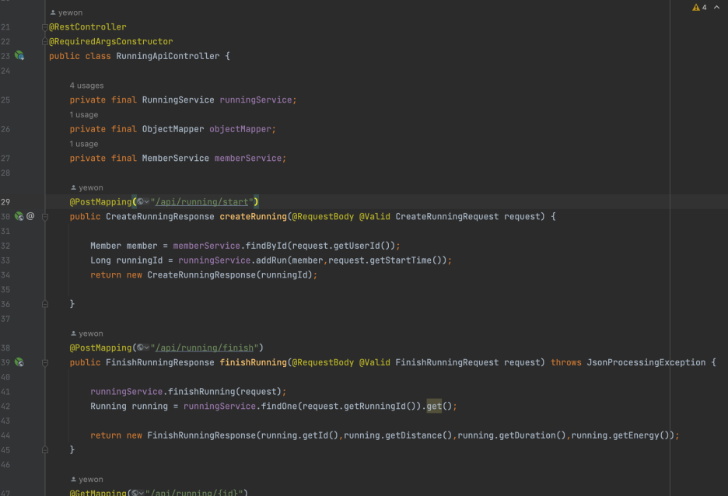Click CreateRunningResponse in the return statement
This screenshot has height=496, width=728.
(x=201, y=274)
